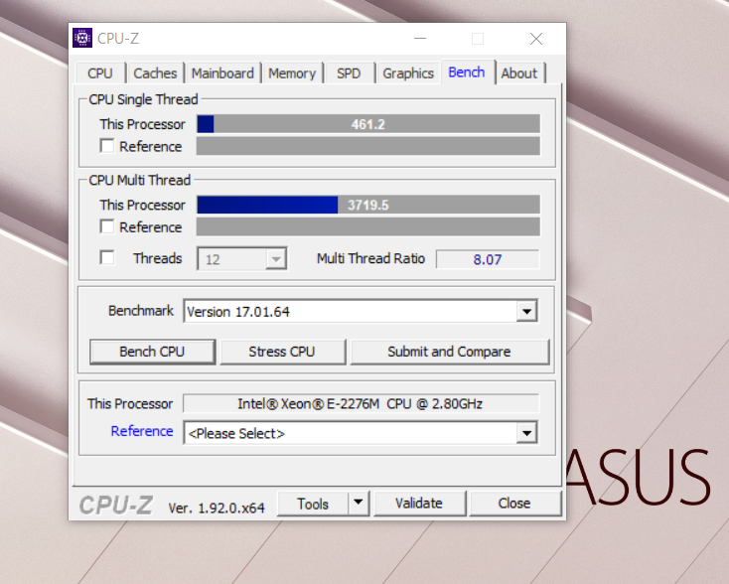
Task: Click the Validate button
Action: point(418,504)
